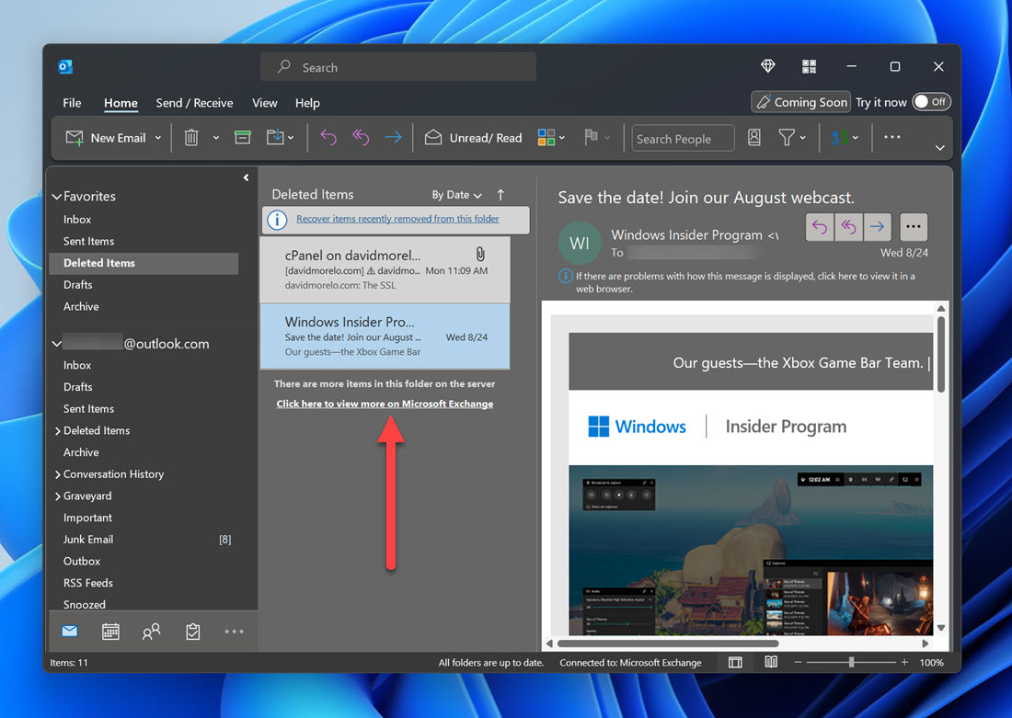Click to view more on Microsoft Exchange
Image resolution: width=1012 pixels, height=718 pixels.
(x=385, y=404)
